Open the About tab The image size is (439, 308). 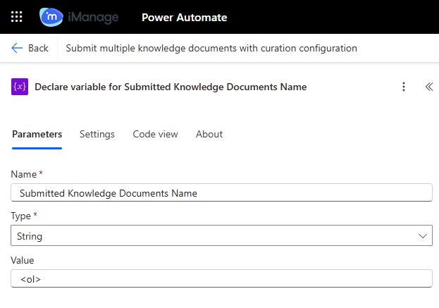tap(209, 134)
